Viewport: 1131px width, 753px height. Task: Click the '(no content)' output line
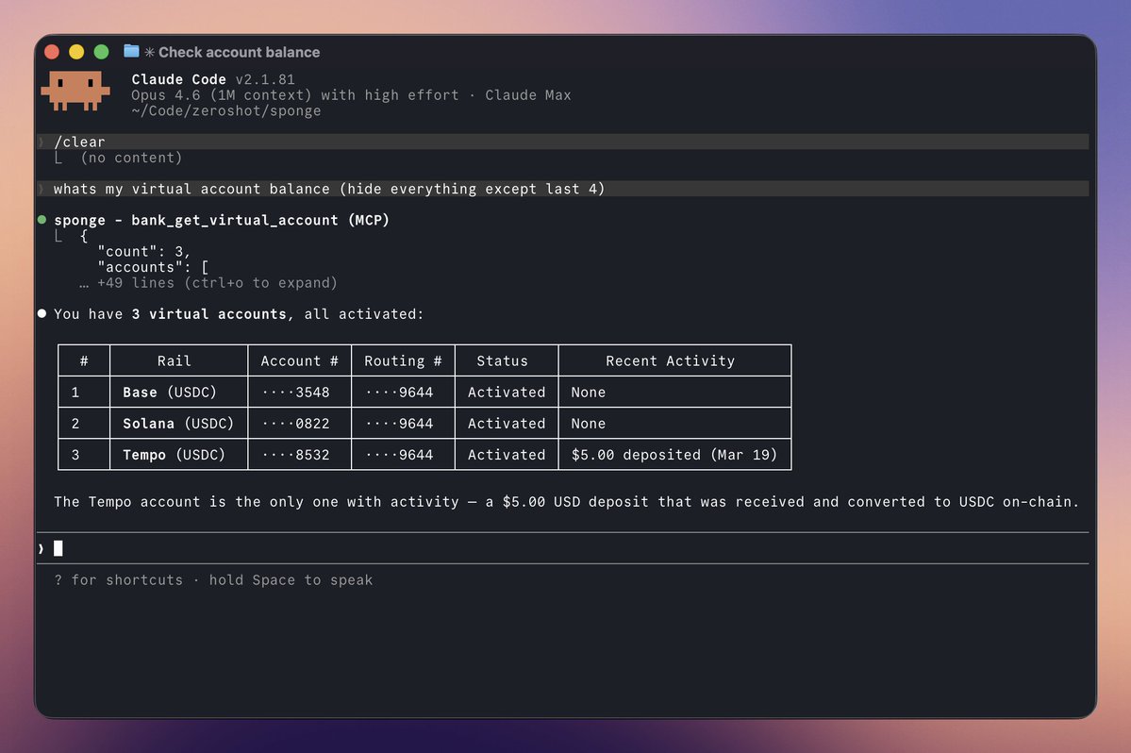pyautogui.click(x=131, y=158)
